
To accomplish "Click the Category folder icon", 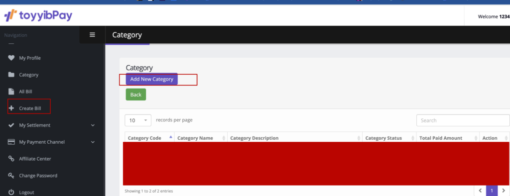I will pyautogui.click(x=11, y=75).
